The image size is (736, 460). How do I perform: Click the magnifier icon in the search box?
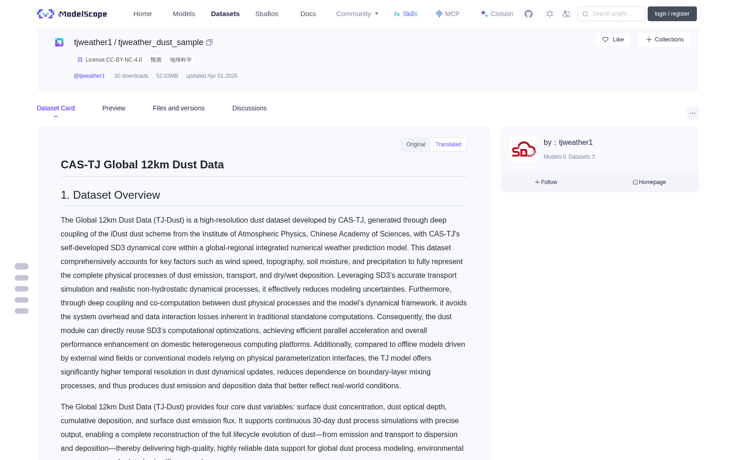click(x=585, y=14)
